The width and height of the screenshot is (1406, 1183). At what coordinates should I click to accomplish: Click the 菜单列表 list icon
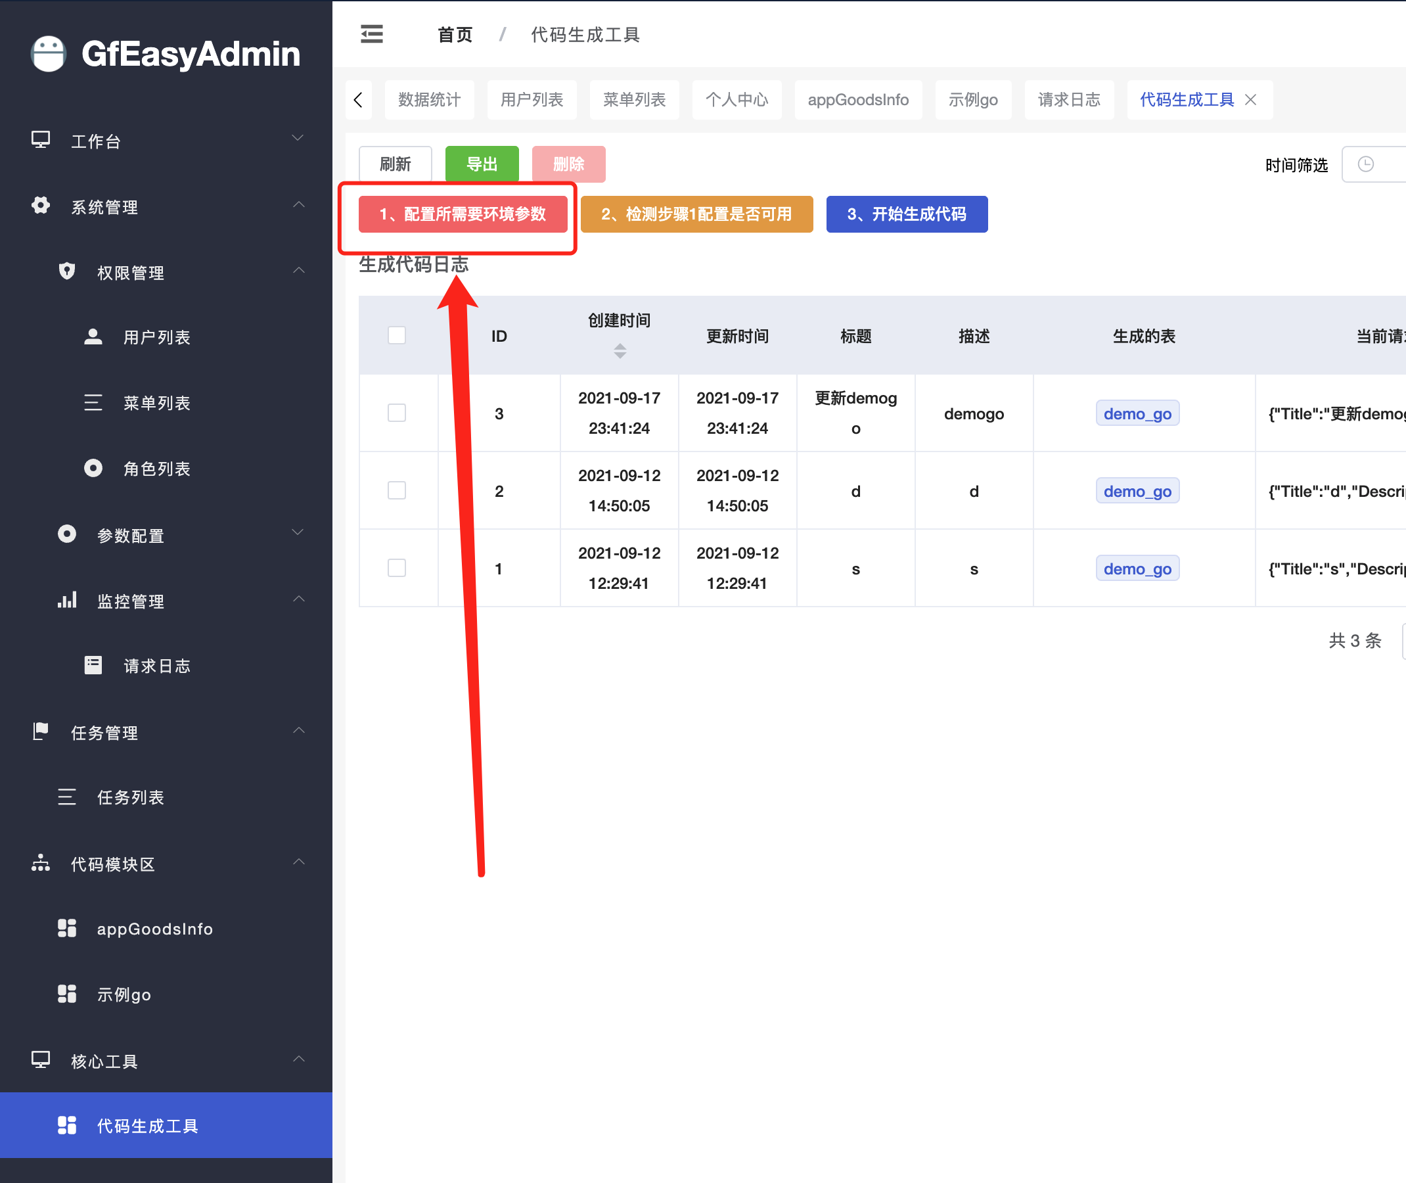pyautogui.click(x=93, y=402)
